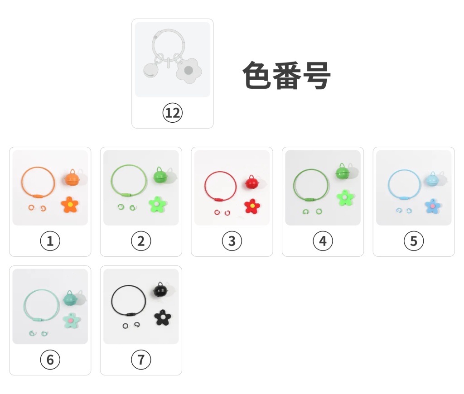The image size is (464, 394).
Task: Click the black flower charm
Action: (162, 317)
